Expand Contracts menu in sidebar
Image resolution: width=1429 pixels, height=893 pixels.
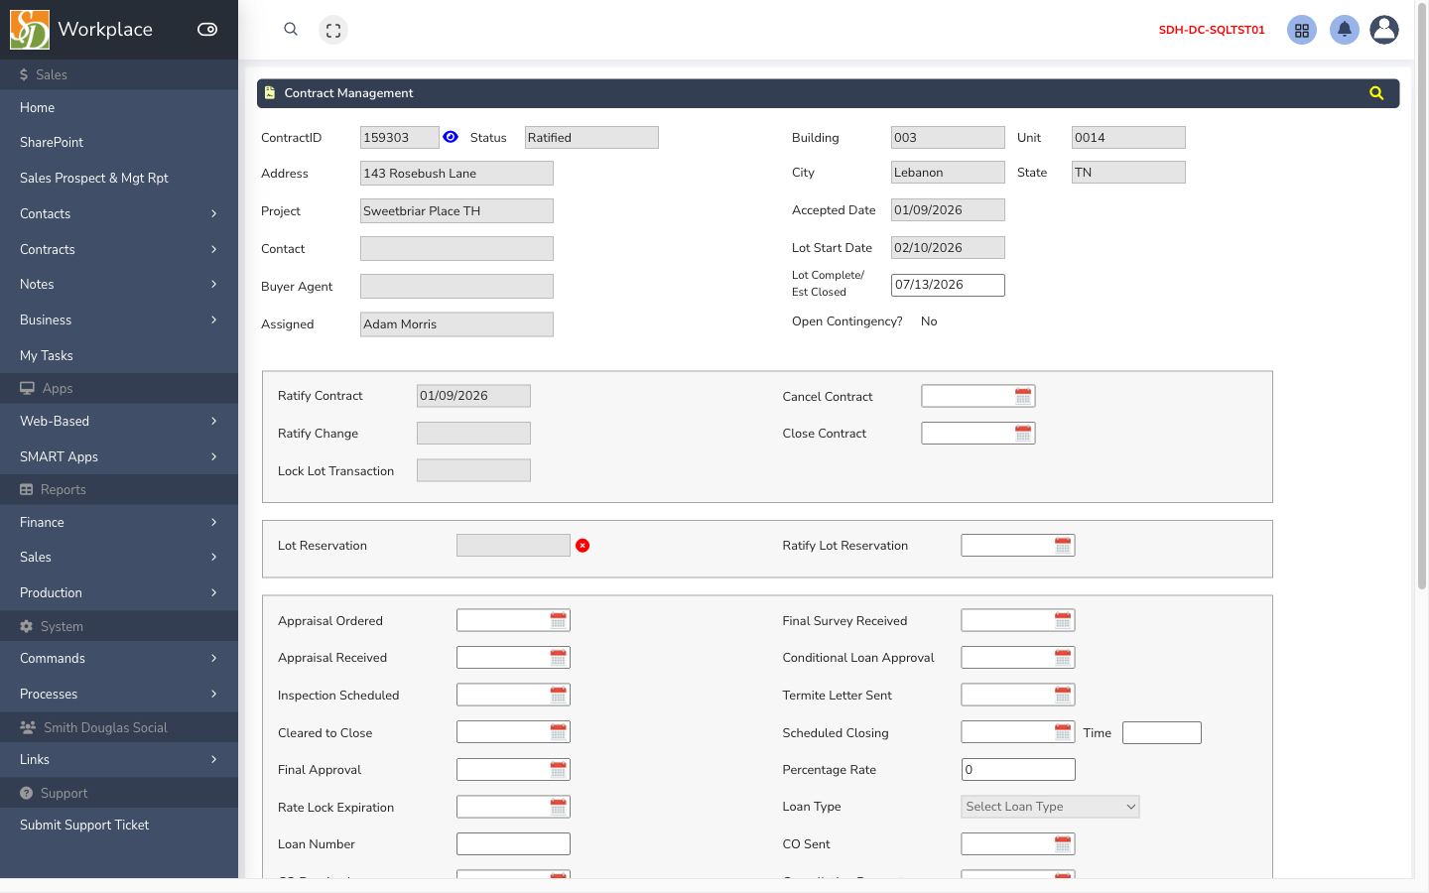[119, 249]
